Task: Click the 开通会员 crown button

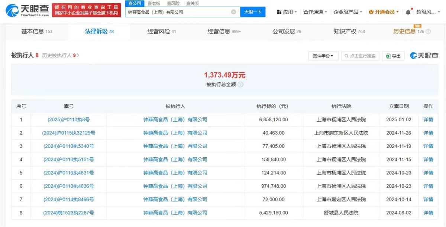Action: (384, 12)
